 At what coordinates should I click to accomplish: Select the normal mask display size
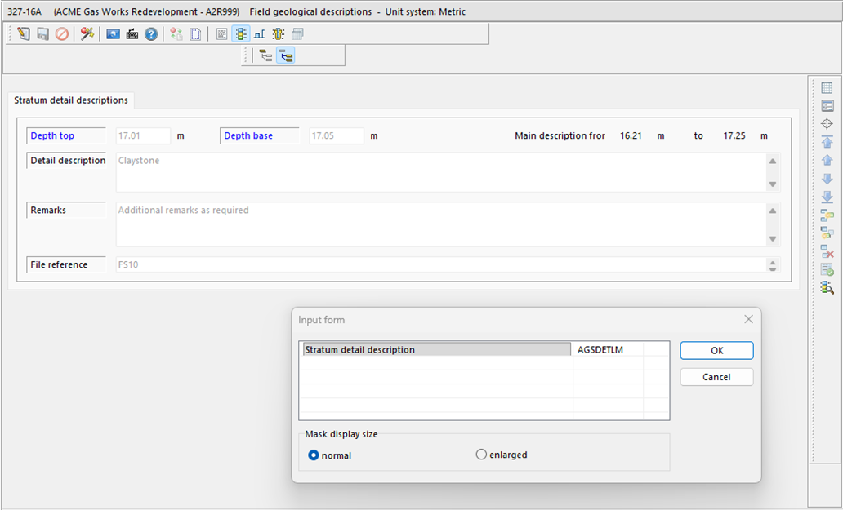point(314,455)
